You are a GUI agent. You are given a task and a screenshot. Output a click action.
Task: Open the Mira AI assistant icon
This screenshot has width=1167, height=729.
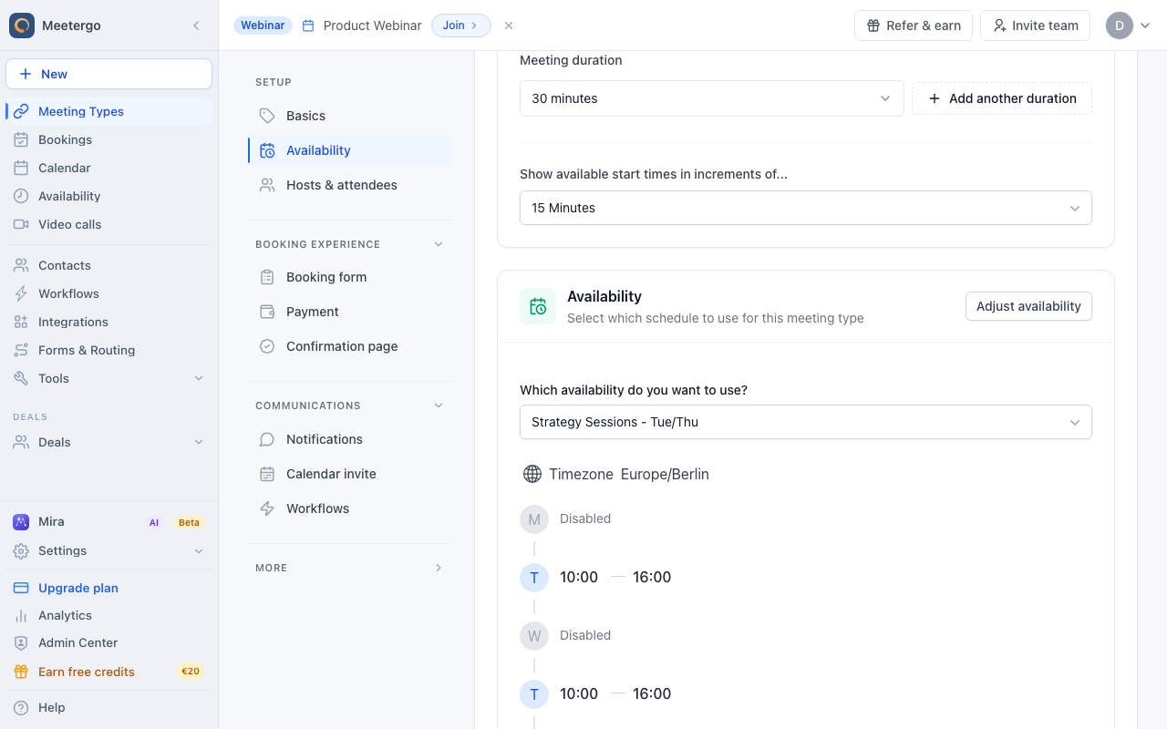pos(21,522)
